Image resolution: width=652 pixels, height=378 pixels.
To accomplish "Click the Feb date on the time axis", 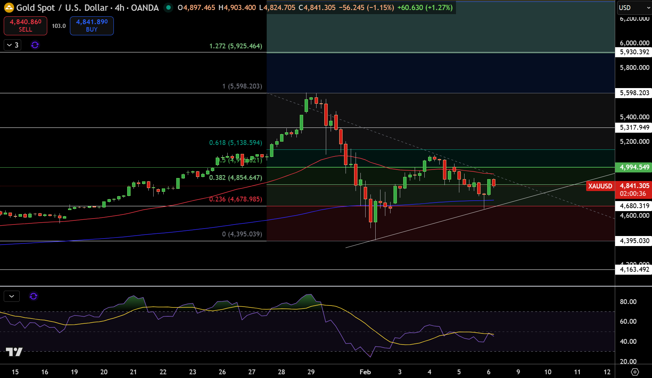I will pyautogui.click(x=365, y=372).
